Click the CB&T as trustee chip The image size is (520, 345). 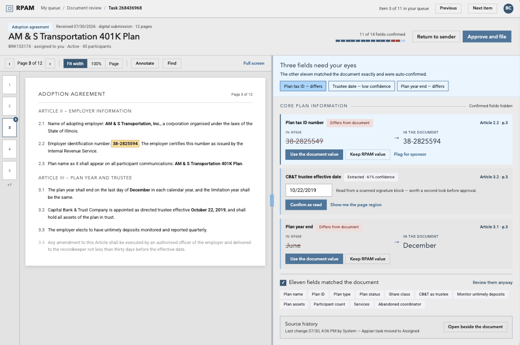434,295
